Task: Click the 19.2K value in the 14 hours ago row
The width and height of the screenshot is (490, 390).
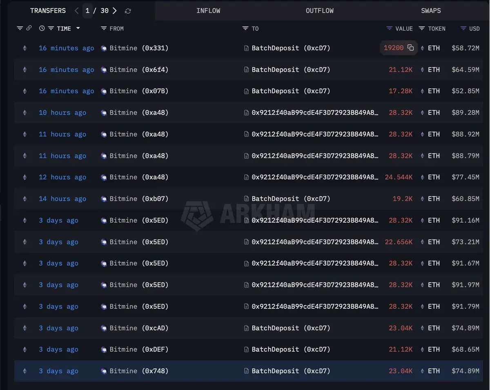Action: (403, 199)
